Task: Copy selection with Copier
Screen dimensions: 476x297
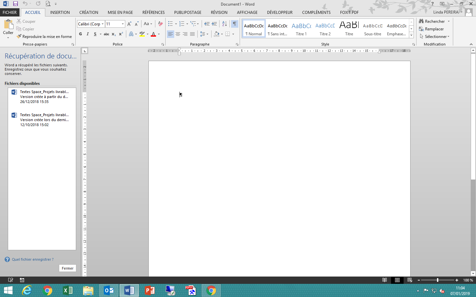Action: coord(25,29)
